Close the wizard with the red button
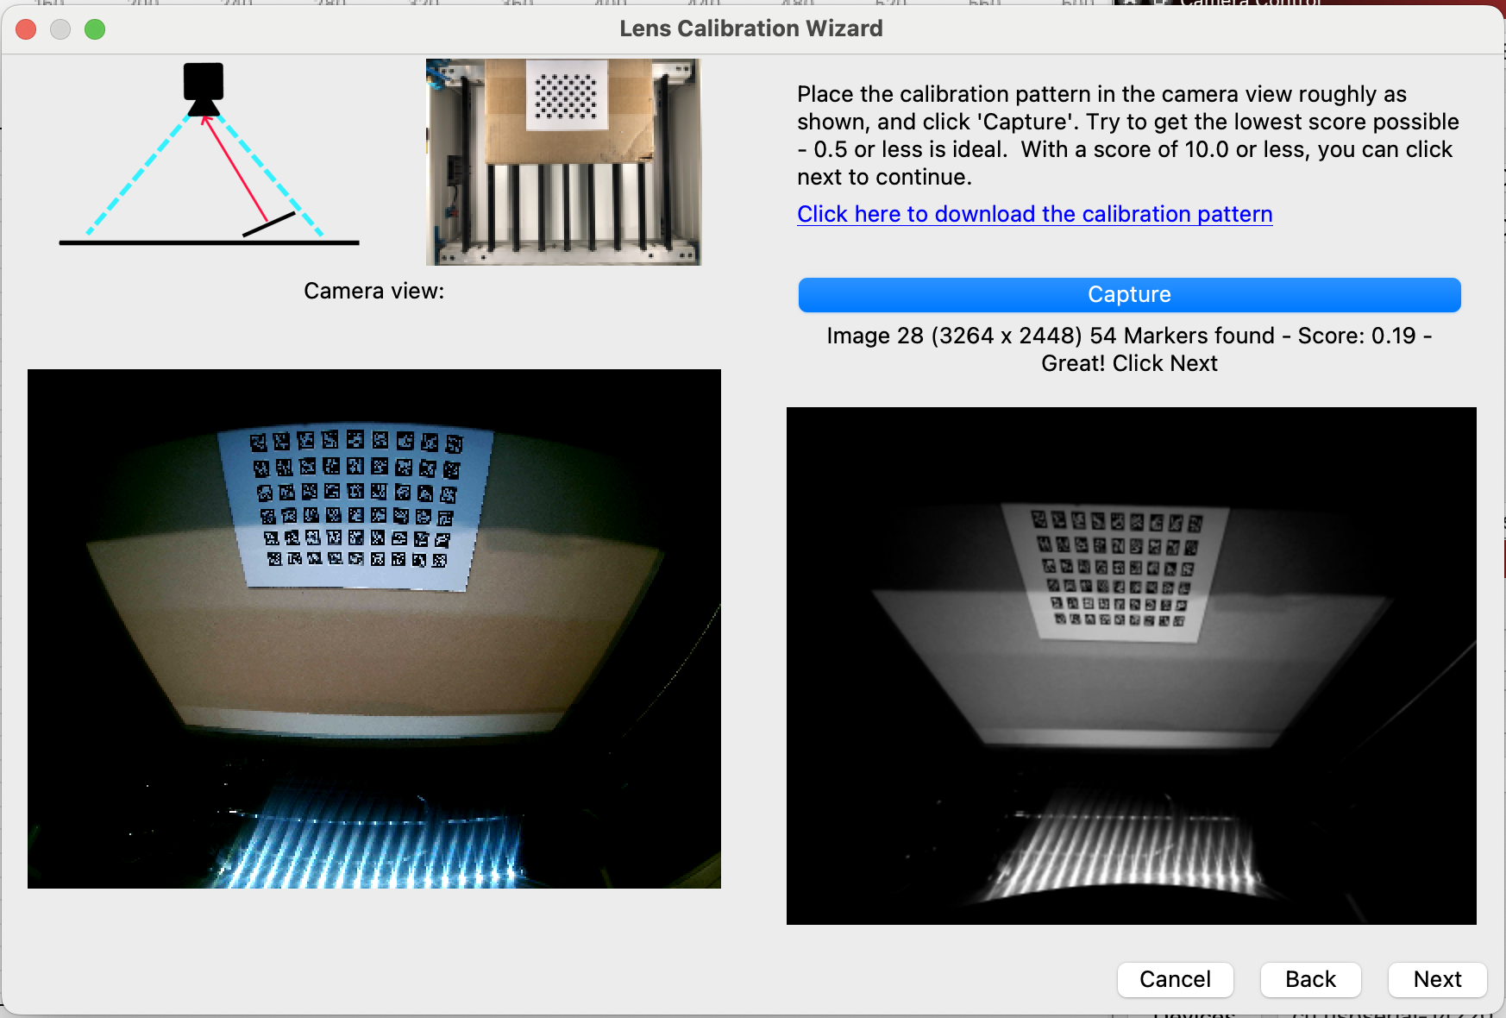Viewport: 1506px width, 1018px height. click(26, 29)
